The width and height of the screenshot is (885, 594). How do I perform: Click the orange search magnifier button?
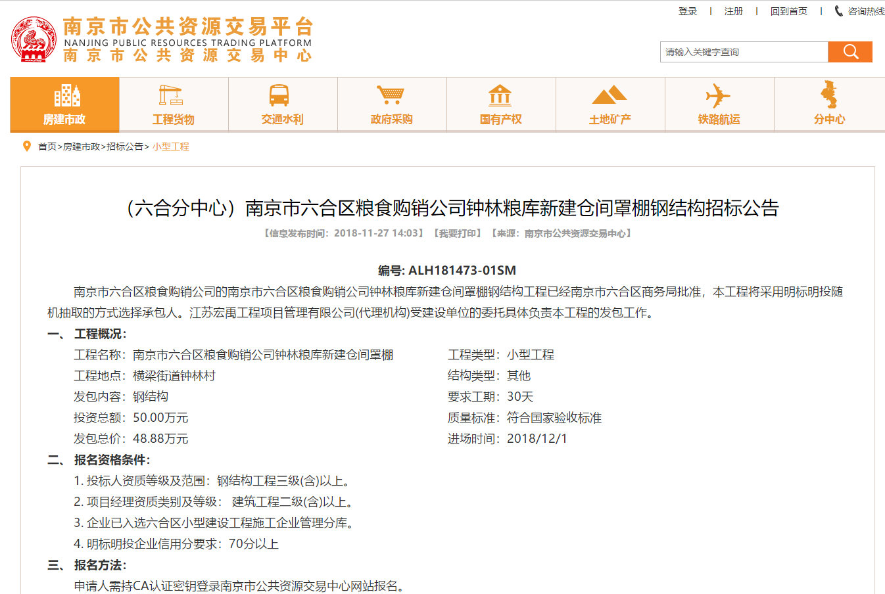850,52
